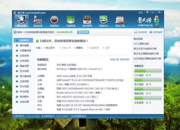The width and height of the screenshot is (180, 130).
Task: Click the green scan complete checkmark icon
Action: coord(37,41)
